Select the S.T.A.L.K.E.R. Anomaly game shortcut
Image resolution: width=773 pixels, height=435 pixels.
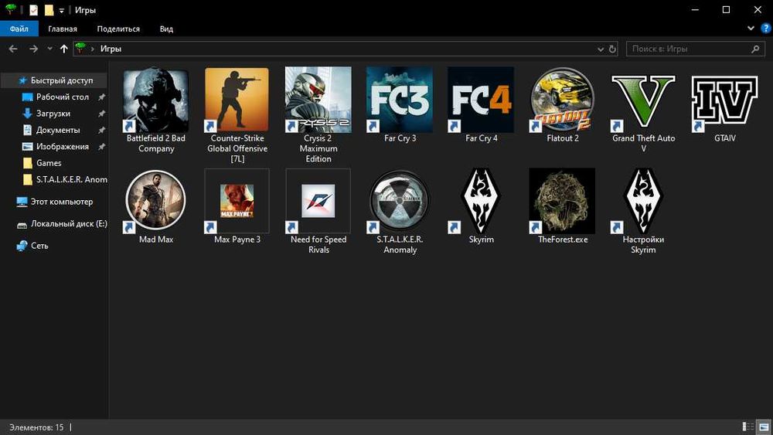(x=400, y=201)
